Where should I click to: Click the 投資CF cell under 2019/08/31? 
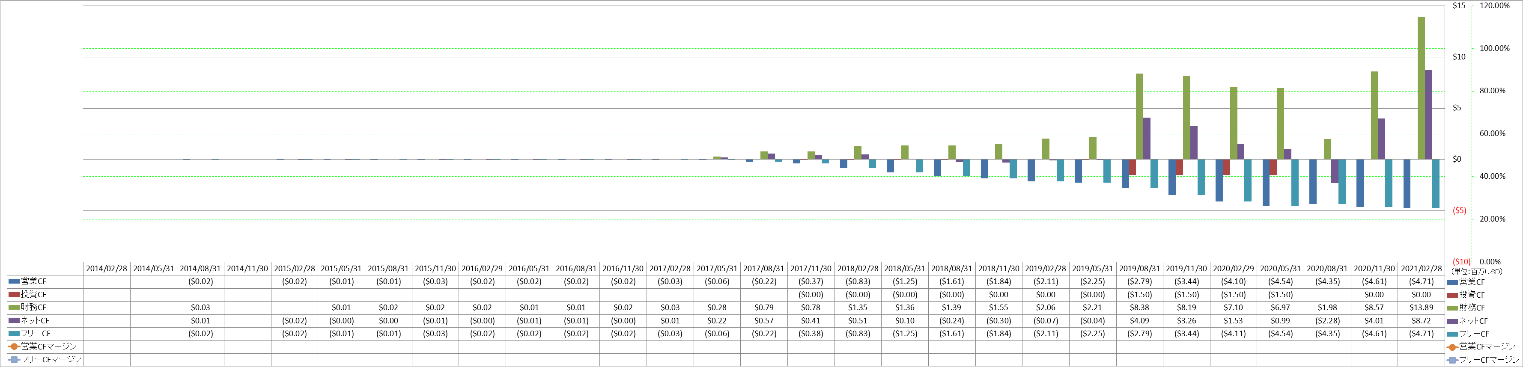(1140, 294)
